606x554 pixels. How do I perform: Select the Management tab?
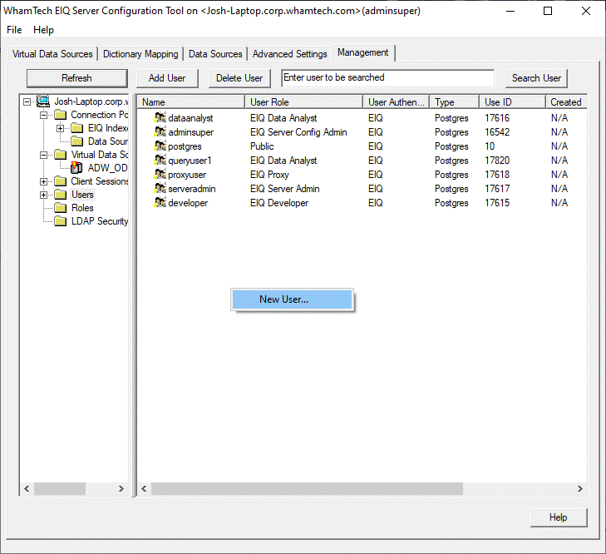click(363, 52)
